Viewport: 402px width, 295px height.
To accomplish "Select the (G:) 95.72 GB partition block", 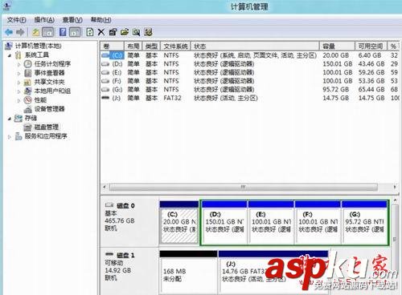I will 364,223.
